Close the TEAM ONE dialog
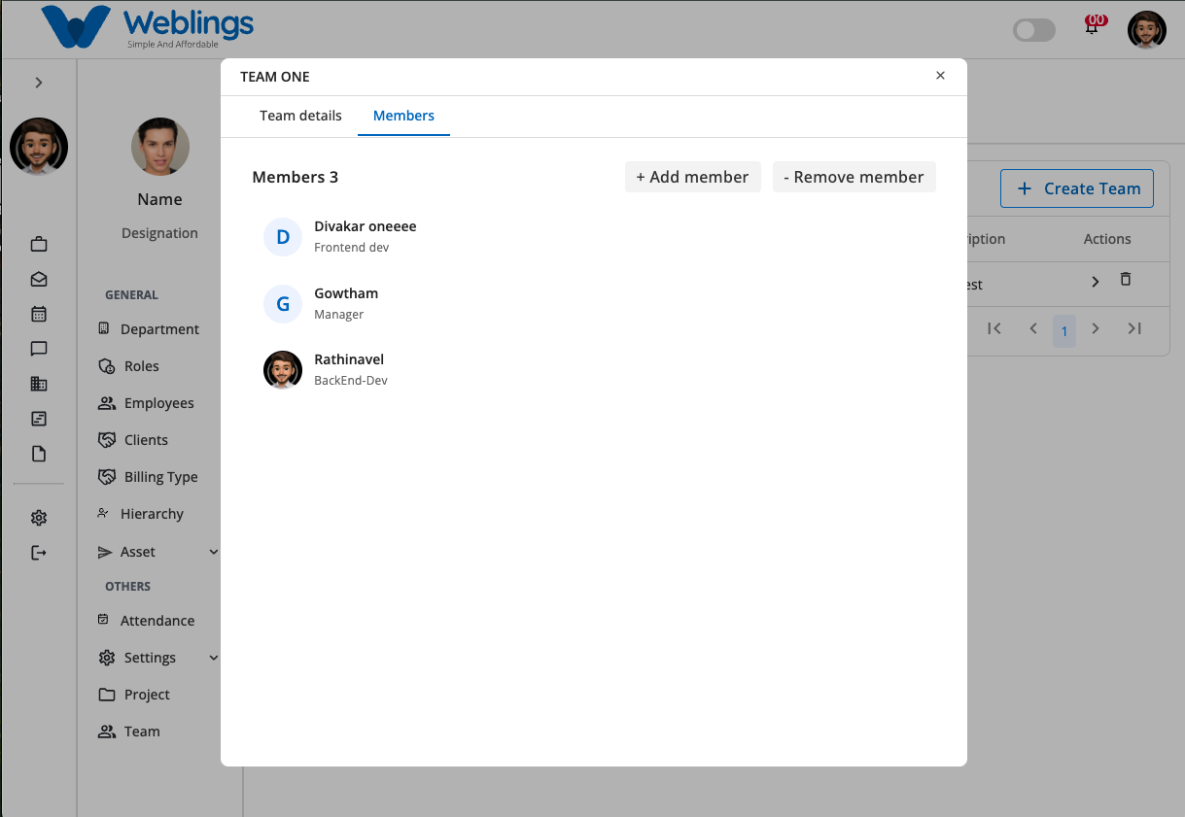 [x=940, y=76]
